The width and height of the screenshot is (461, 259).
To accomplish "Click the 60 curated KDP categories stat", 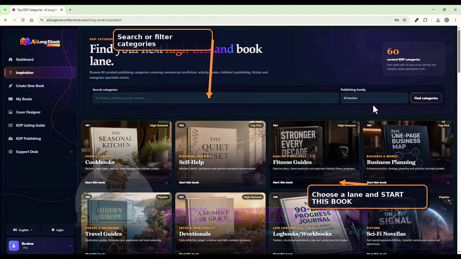I will point(414,59).
